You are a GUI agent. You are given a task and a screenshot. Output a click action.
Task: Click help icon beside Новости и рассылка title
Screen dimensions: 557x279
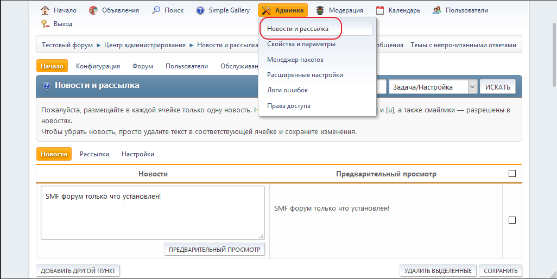(47, 86)
